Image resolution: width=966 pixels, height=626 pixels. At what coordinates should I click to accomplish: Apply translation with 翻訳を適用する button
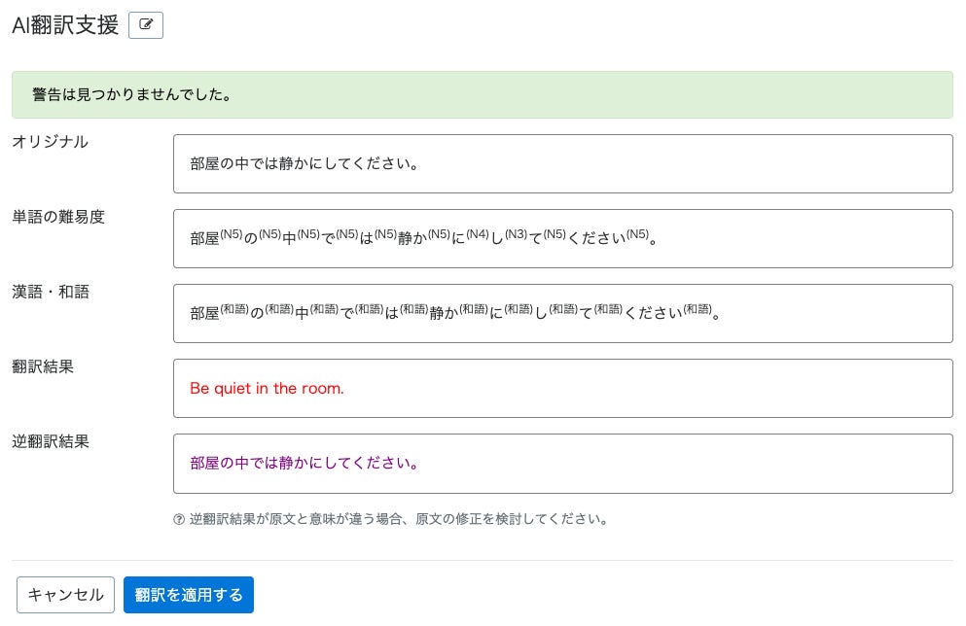coord(189,595)
